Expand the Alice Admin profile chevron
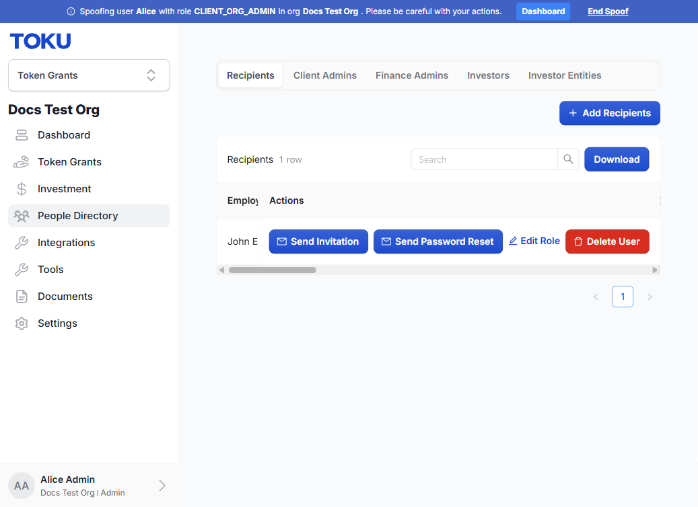 (x=162, y=485)
